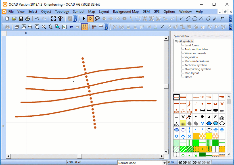The width and height of the screenshot is (234, 165).
Task: Click the zoom out magnifier
Action: coord(44,27)
